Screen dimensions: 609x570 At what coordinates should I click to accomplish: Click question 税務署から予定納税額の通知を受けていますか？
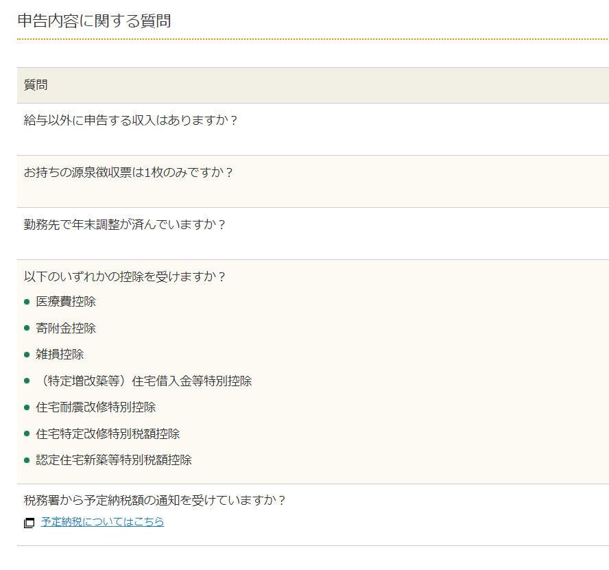(x=154, y=500)
